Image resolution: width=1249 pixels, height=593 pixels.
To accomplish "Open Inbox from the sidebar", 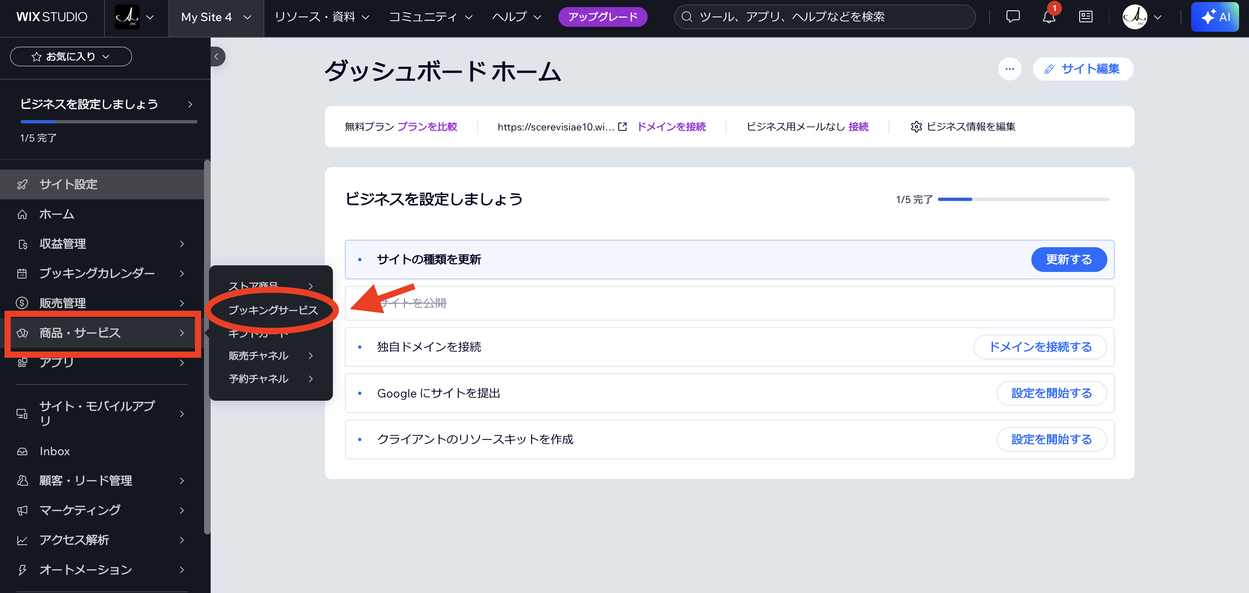I will [x=54, y=451].
